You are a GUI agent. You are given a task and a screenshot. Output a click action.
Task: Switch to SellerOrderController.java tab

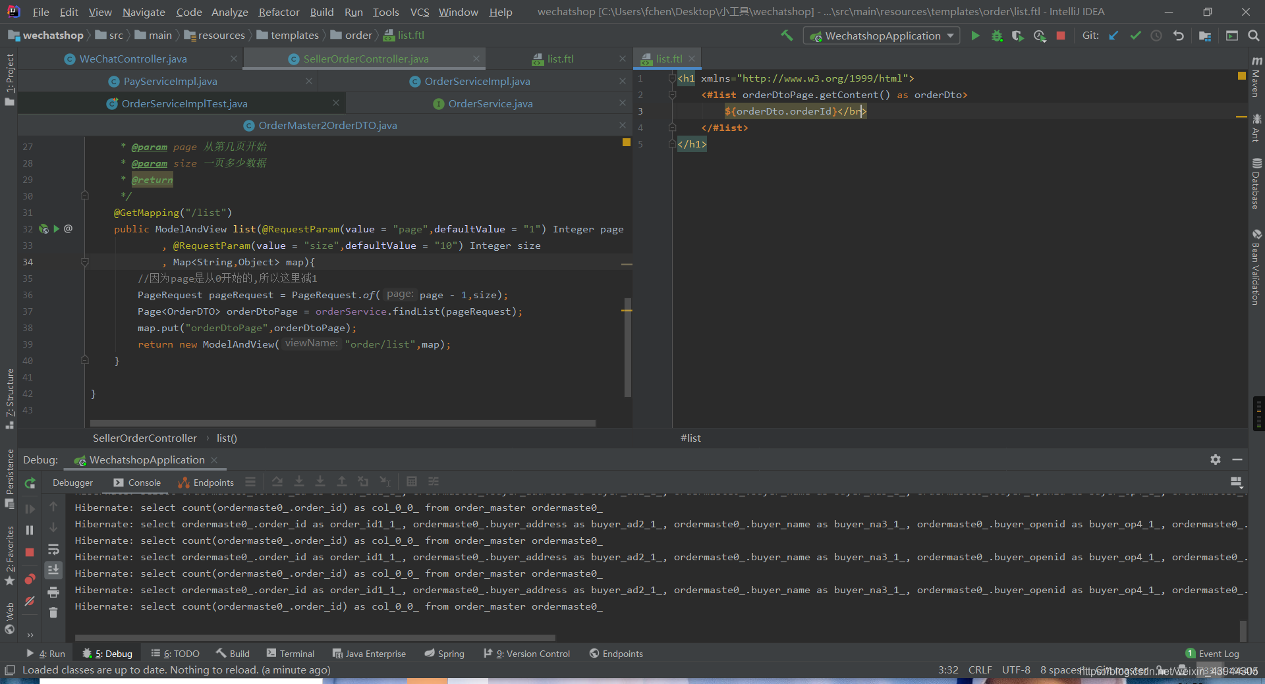click(x=366, y=59)
